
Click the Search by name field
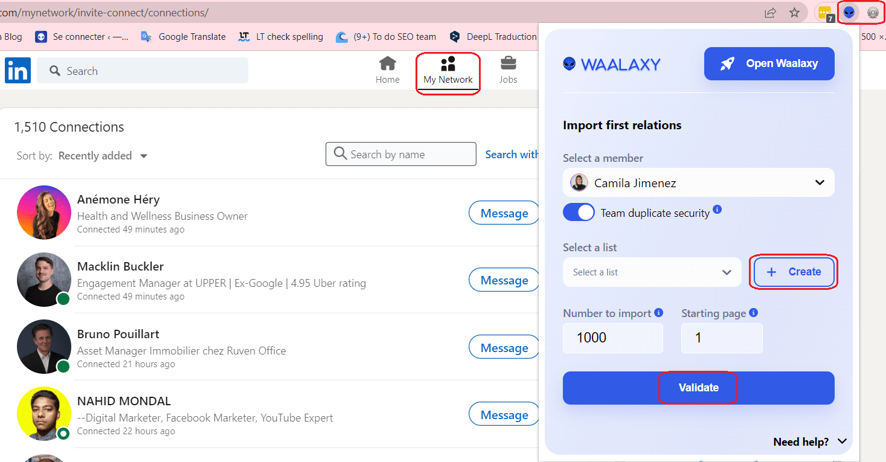[x=401, y=154]
